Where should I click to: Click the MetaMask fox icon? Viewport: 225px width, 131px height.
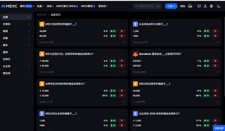135,54
